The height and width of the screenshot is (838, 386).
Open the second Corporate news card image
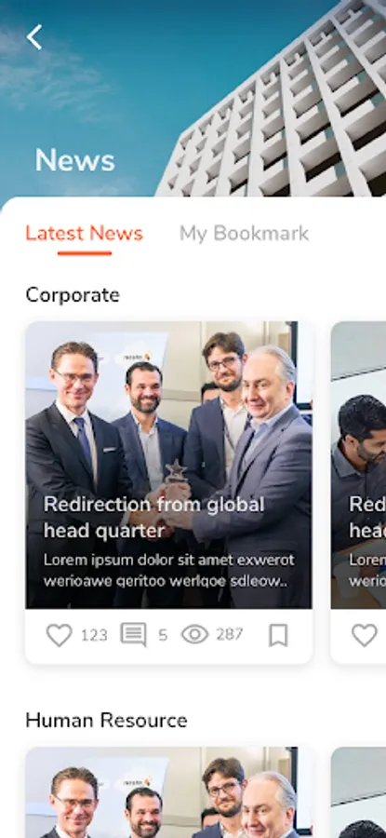(x=358, y=465)
